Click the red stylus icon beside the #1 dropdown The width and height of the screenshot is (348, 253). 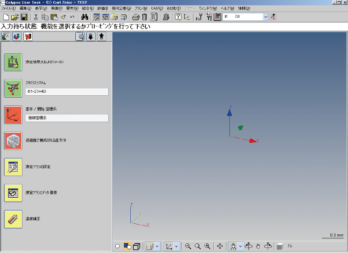pos(273,17)
